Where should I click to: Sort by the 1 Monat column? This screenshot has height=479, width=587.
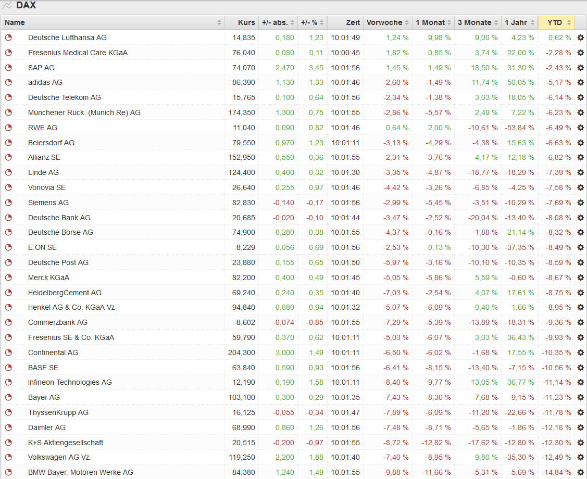coord(433,22)
